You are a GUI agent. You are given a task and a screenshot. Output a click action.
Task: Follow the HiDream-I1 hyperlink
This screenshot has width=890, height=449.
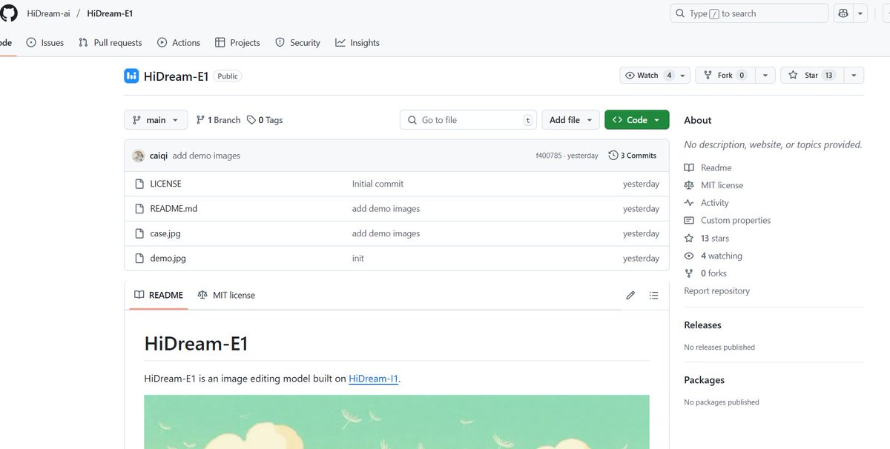pyautogui.click(x=374, y=379)
